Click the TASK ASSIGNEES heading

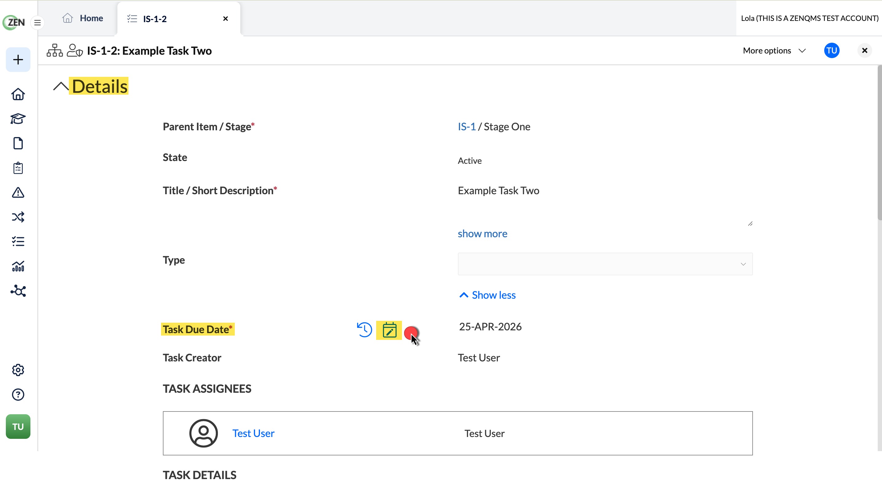click(207, 389)
